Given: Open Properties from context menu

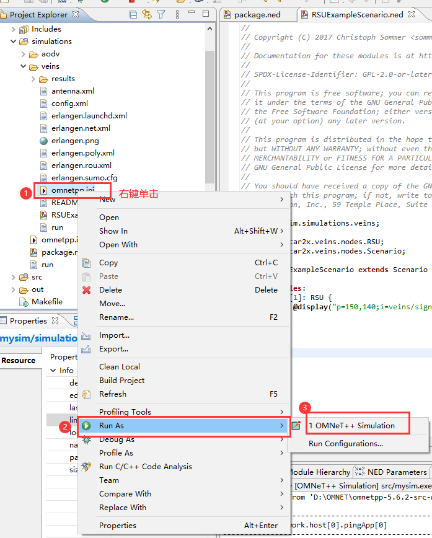Looking at the screenshot, I should pyautogui.click(x=184, y=526).
